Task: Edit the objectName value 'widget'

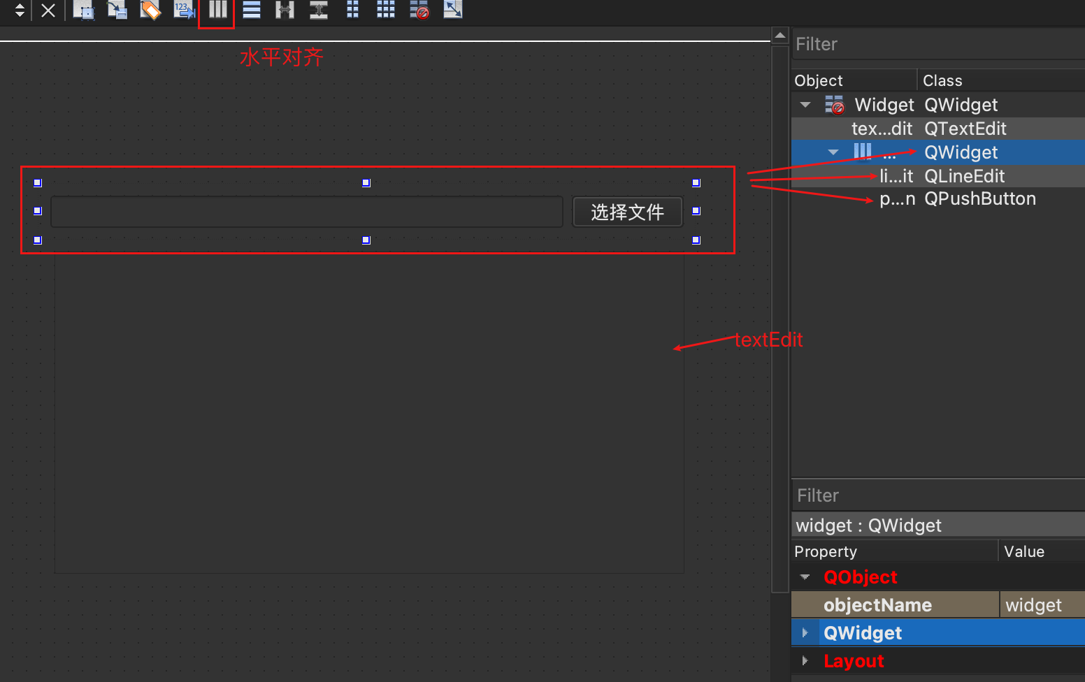Action: [1042, 605]
